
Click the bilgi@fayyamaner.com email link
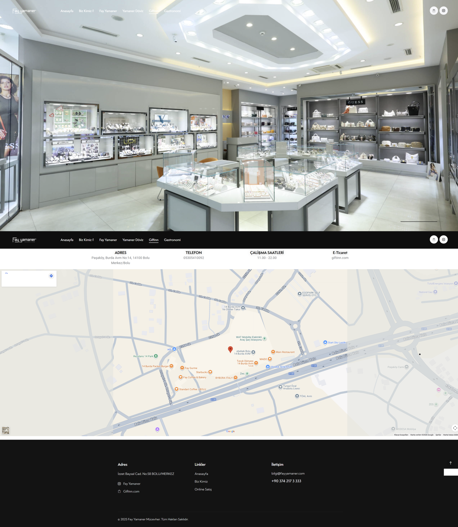[288, 473]
